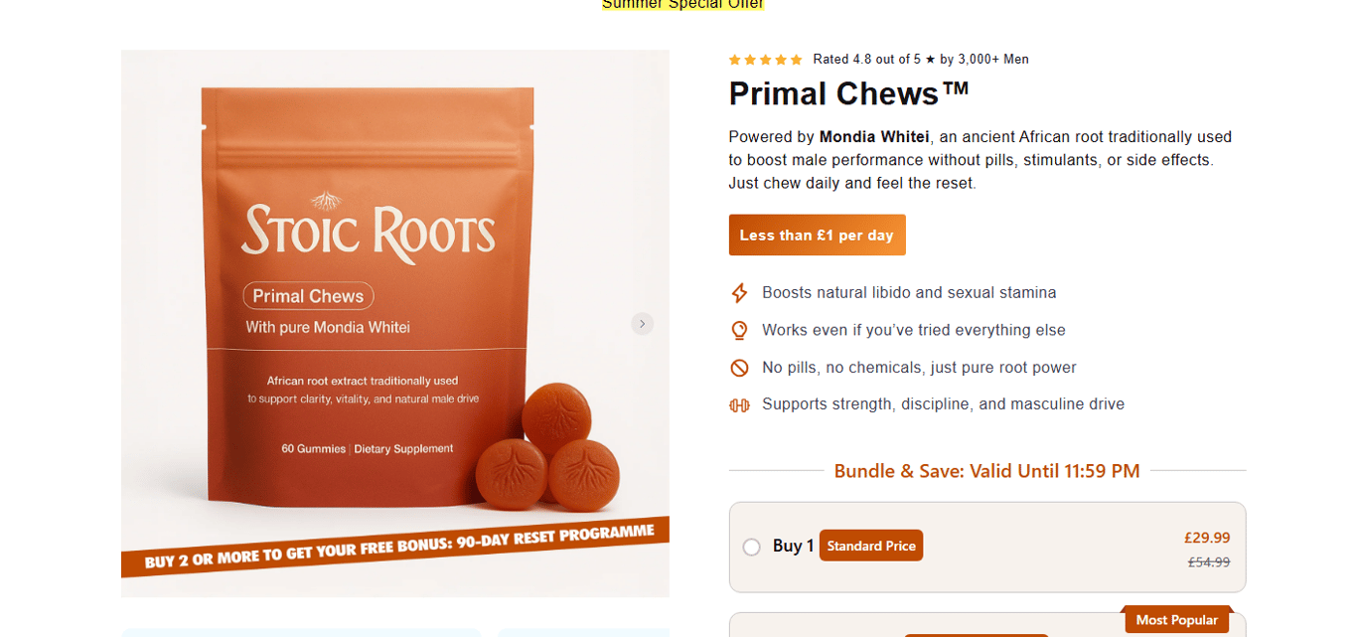Click the £29.99 price in Buy 1
Screen dimensions: 1357x637
1207,538
